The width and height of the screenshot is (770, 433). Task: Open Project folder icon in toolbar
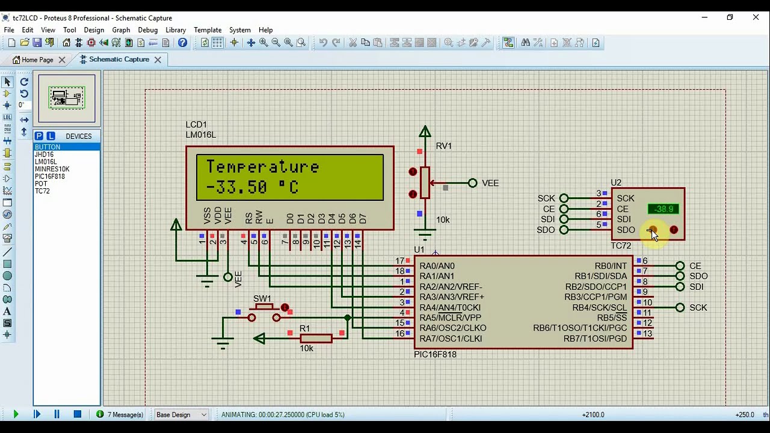click(x=25, y=43)
